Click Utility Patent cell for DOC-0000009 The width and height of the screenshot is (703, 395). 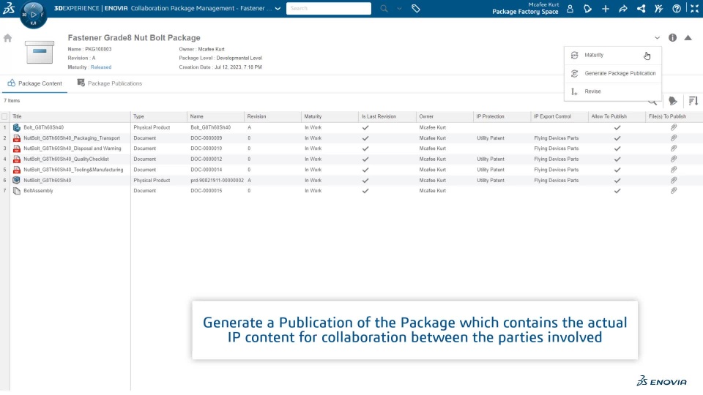pyautogui.click(x=491, y=138)
